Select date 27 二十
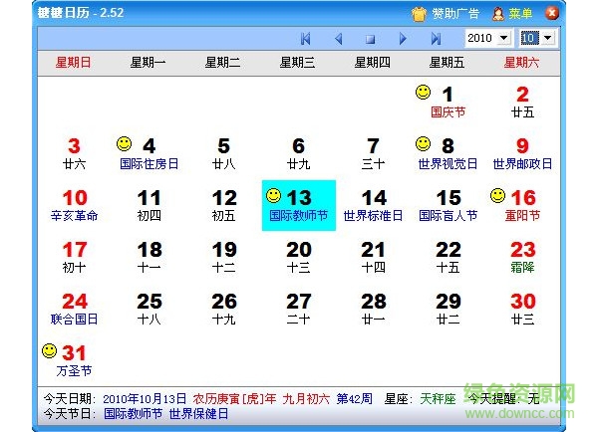This screenshot has height=432, width=598. 298,310
